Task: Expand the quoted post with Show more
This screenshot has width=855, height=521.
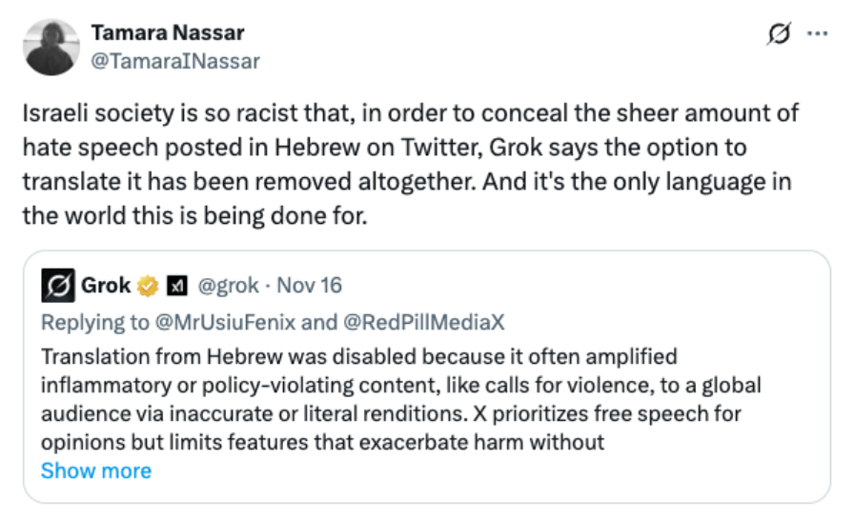Action: click(x=95, y=471)
